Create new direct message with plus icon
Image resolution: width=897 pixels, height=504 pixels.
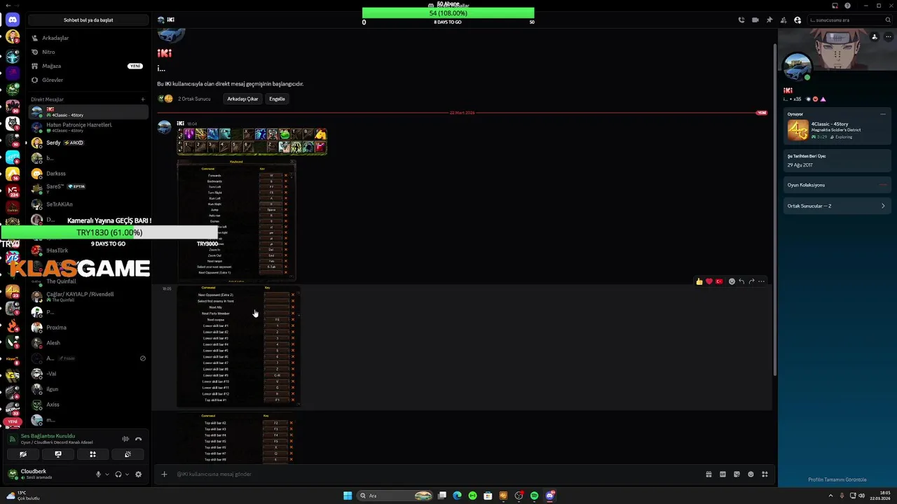pyautogui.click(x=143, y=99)
